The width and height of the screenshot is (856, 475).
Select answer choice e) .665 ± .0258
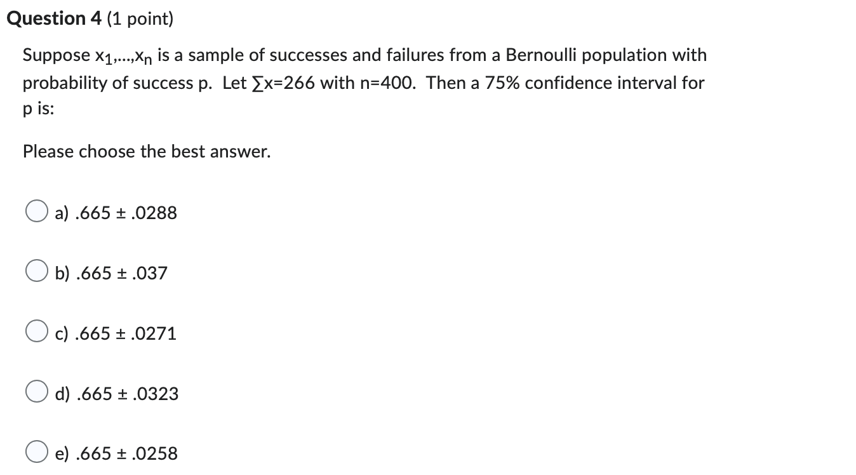[36, 452]
